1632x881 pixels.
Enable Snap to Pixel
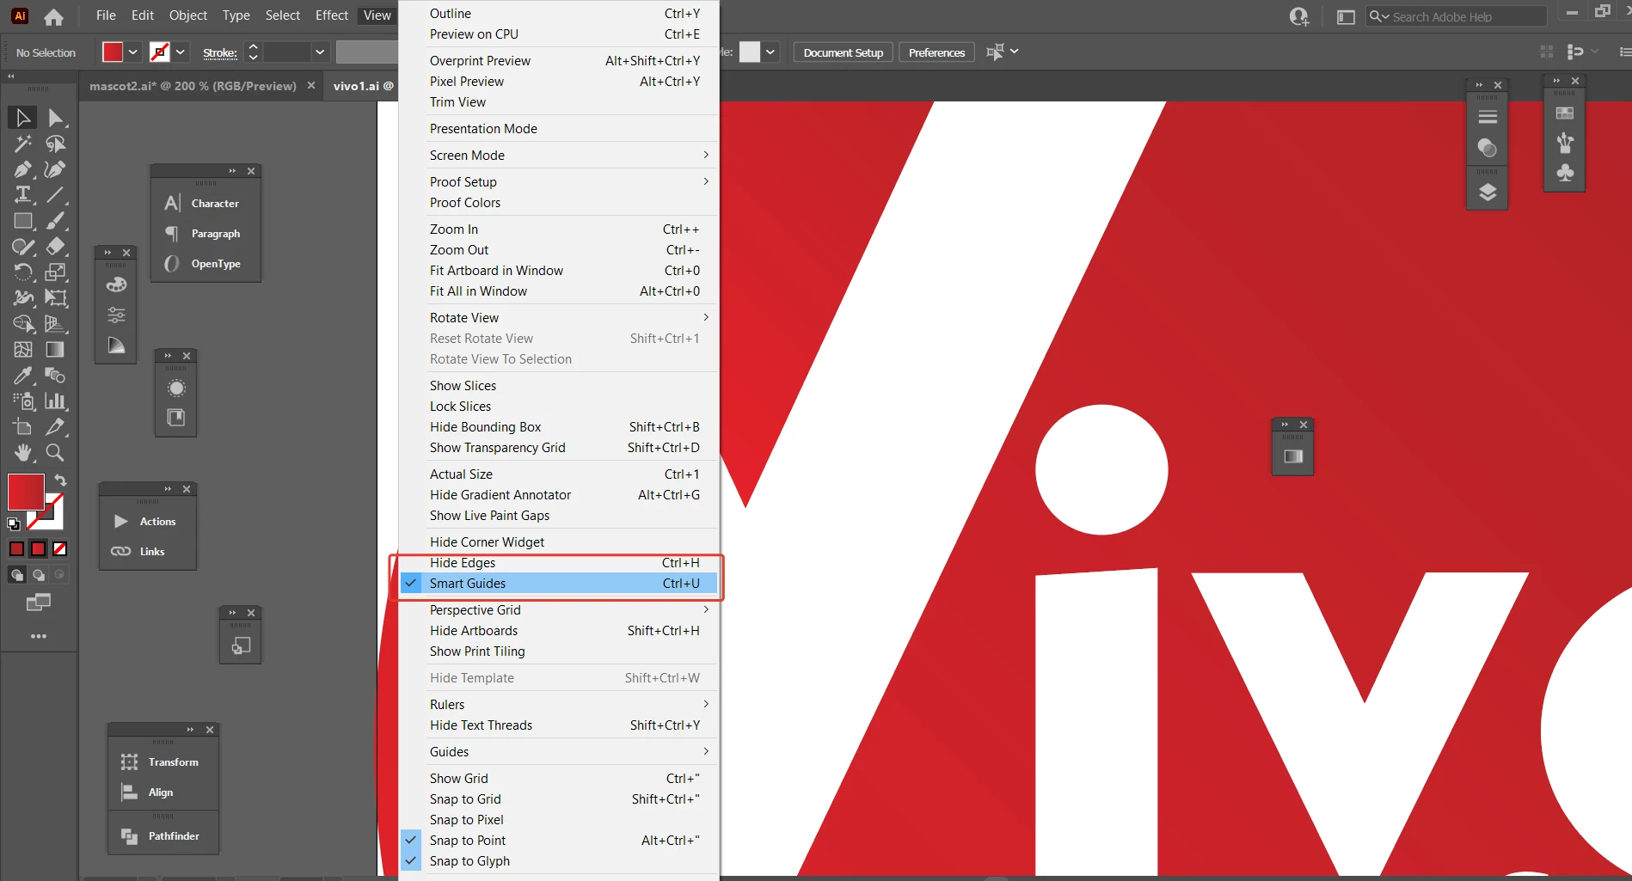click(x=560, y=820)
